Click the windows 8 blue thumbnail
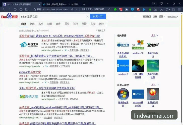 [x=123, y=65]
